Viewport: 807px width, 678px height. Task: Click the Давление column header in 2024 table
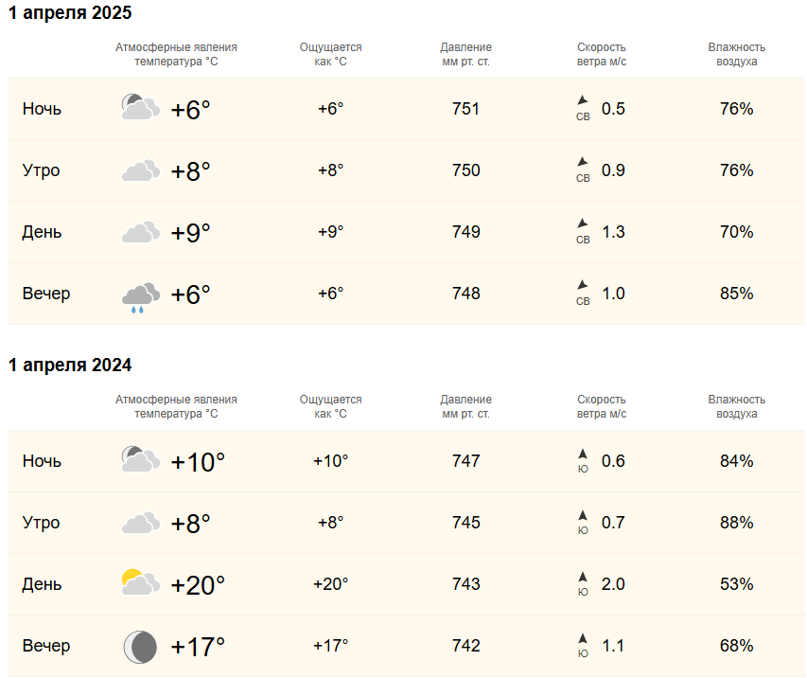[465, 406]
